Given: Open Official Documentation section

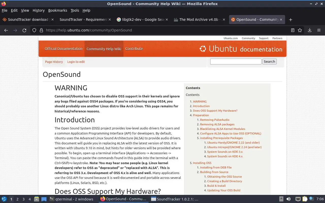Looking at the screenshot, I should [x=63, y=49].
